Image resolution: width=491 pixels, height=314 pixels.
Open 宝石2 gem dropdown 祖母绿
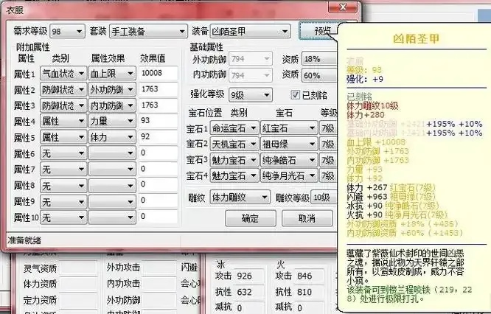[x=289, y=144]
